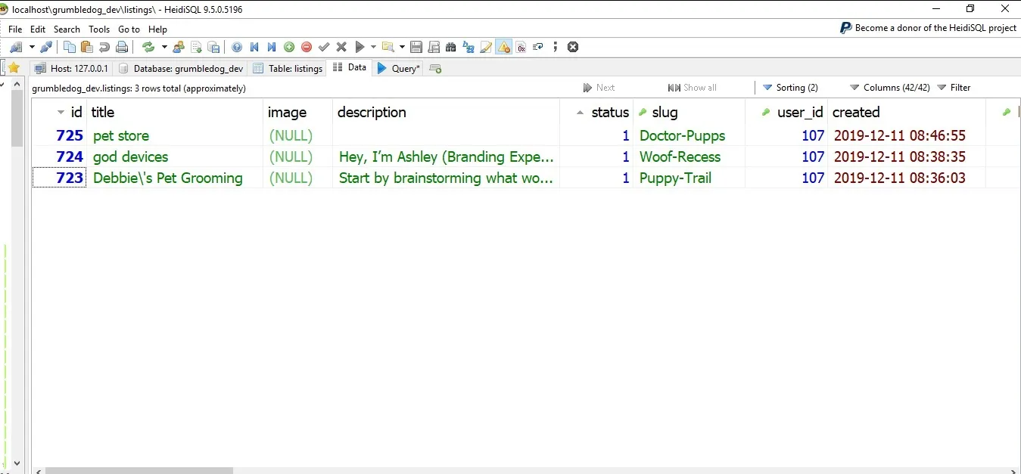Screen dimensions: 1021x474
Task: Open the Columns (42/42) dropdown
Action: point(890,88)
